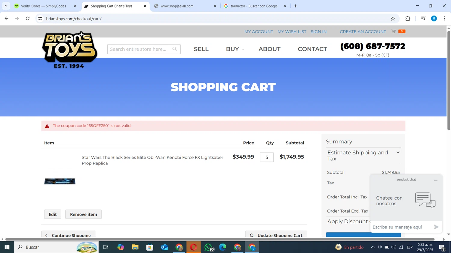Click CREATE AN ACCOUNT link
The image size is (451, 253).
click(363, 32)
